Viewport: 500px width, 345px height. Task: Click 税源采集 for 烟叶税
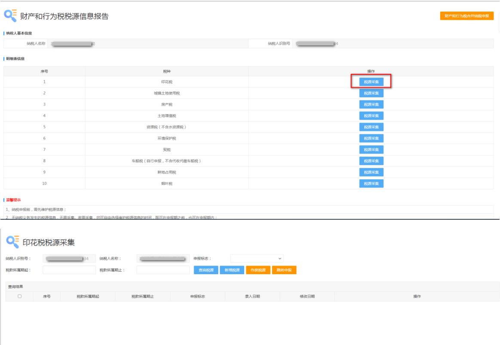click(371, 184)
